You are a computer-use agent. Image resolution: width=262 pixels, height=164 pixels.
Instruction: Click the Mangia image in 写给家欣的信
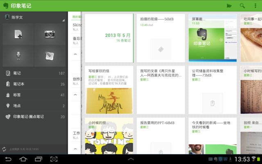(x=109, y=101)
